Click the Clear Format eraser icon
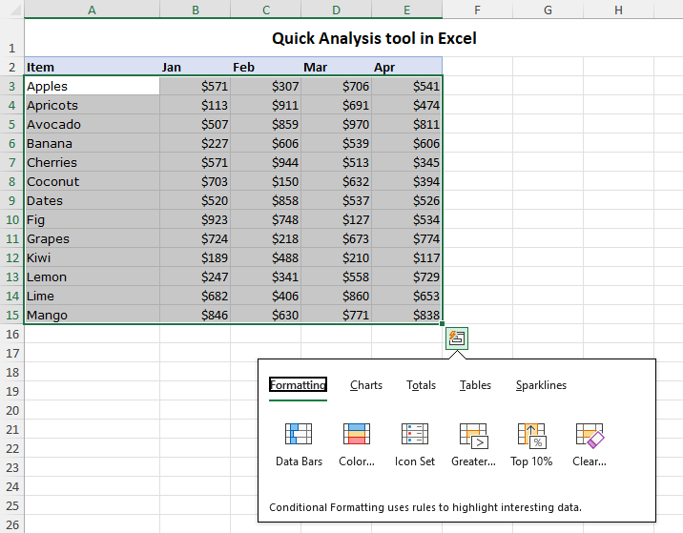 [590, 436]
